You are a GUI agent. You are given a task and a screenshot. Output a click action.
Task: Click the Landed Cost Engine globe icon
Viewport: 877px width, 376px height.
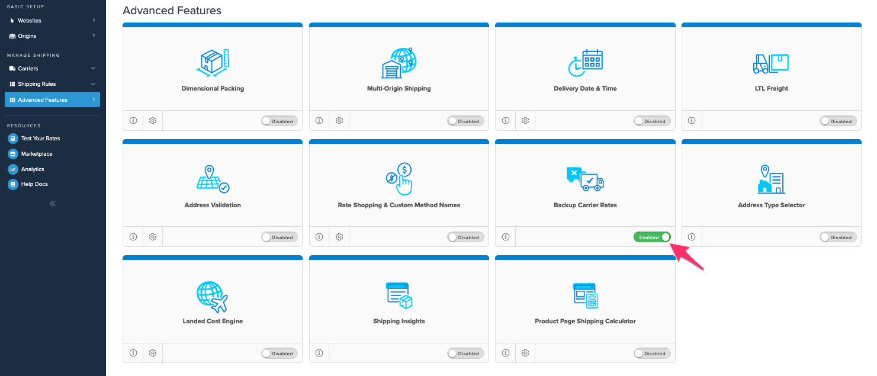pos(212,296)
